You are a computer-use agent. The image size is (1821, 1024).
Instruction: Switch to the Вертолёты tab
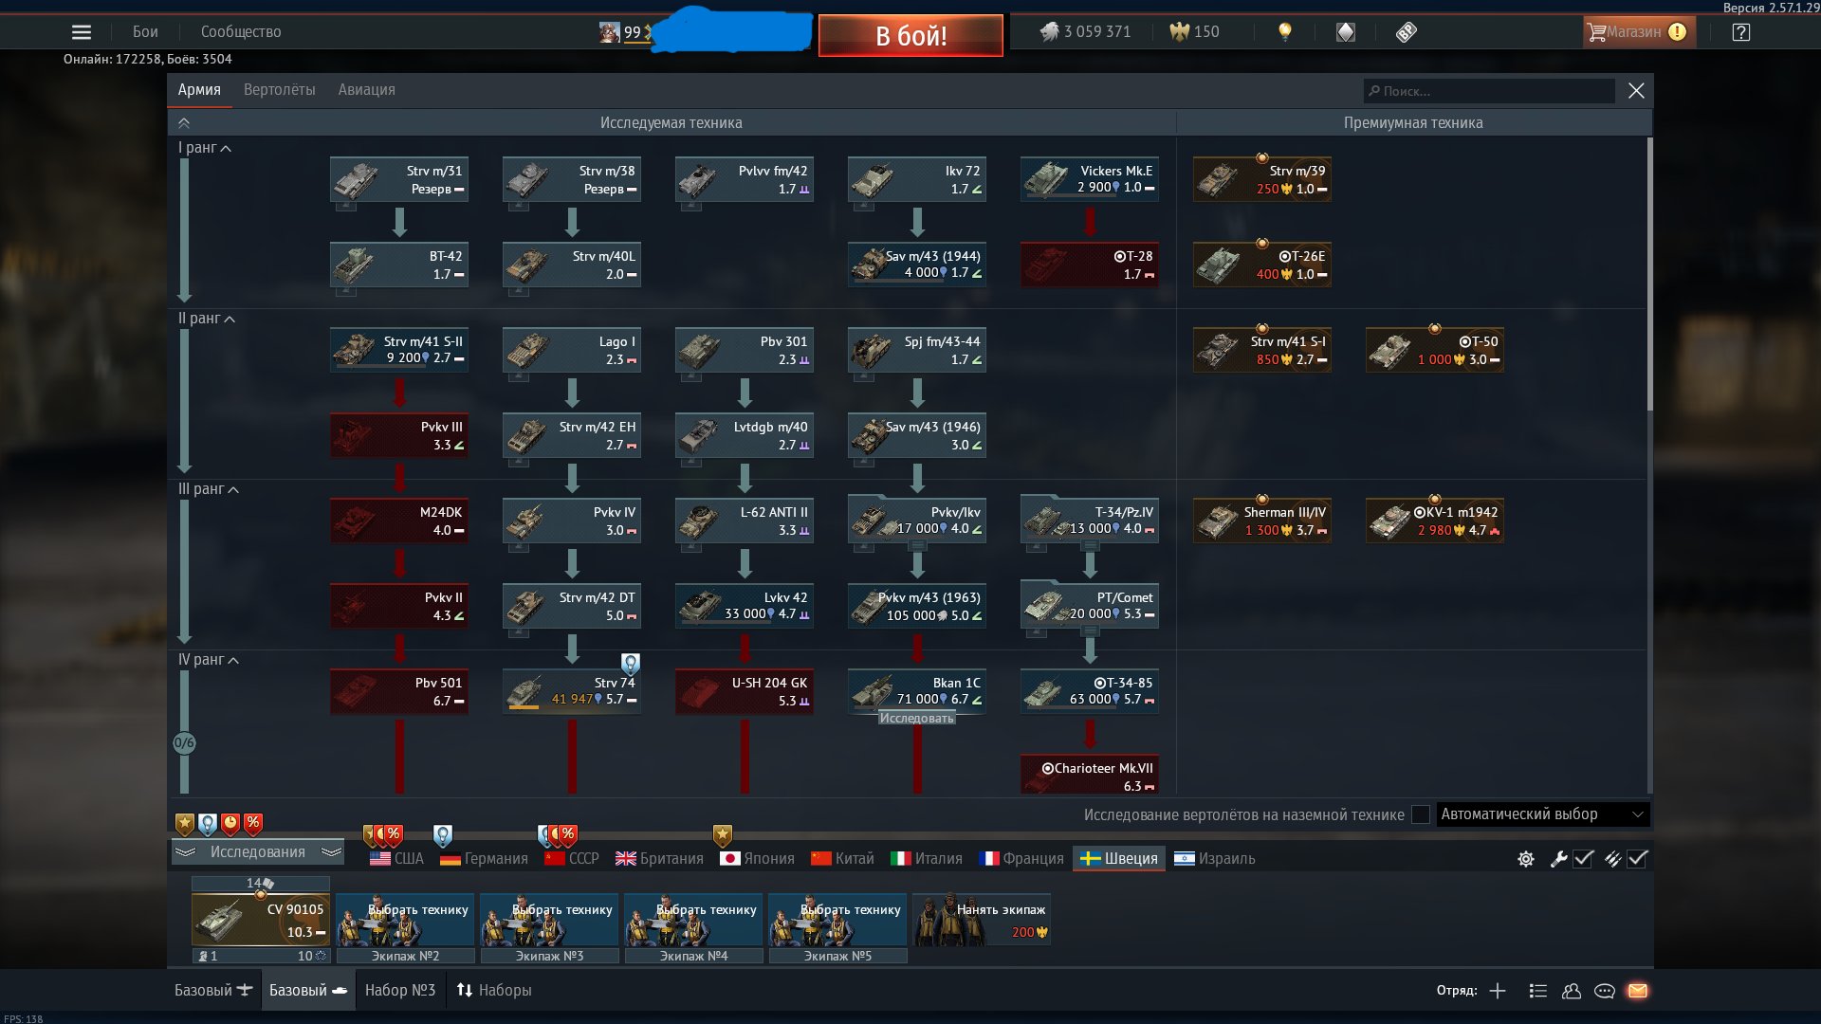point(280,90)
